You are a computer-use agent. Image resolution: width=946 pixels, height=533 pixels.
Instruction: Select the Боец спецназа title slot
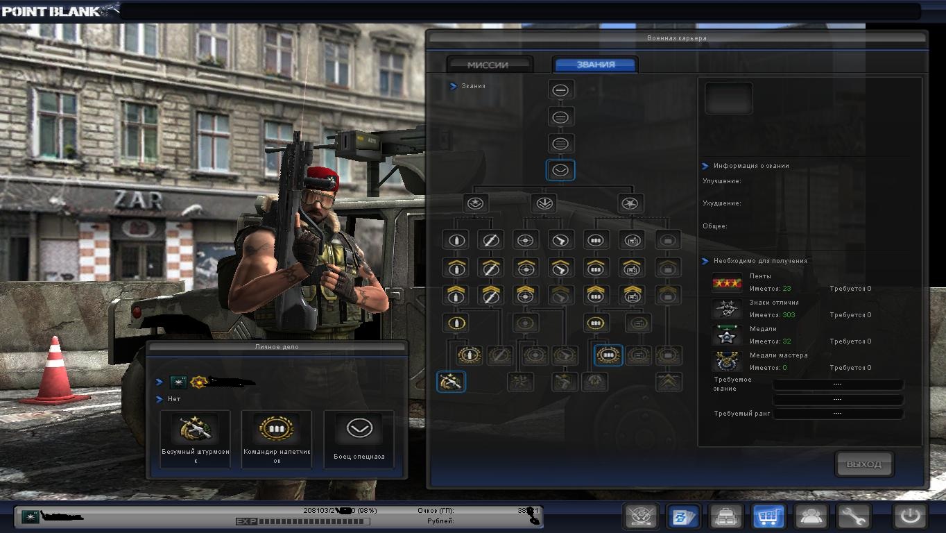point(359,439)
